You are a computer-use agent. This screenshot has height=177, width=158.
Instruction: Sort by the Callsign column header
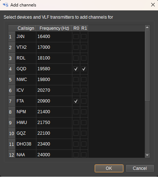click(x=26, y=28)
